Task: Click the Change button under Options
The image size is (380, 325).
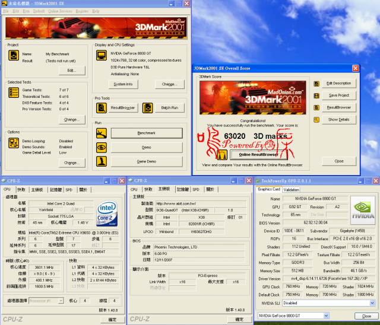Action: (72, 163)
